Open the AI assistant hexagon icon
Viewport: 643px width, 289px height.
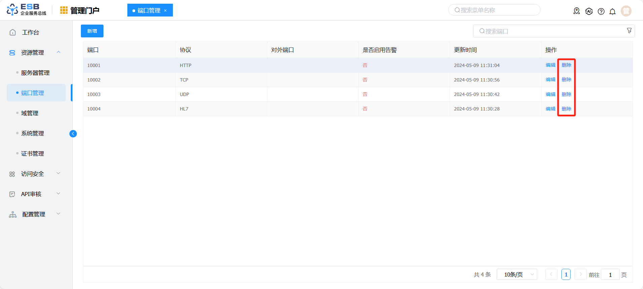[589, 11]
